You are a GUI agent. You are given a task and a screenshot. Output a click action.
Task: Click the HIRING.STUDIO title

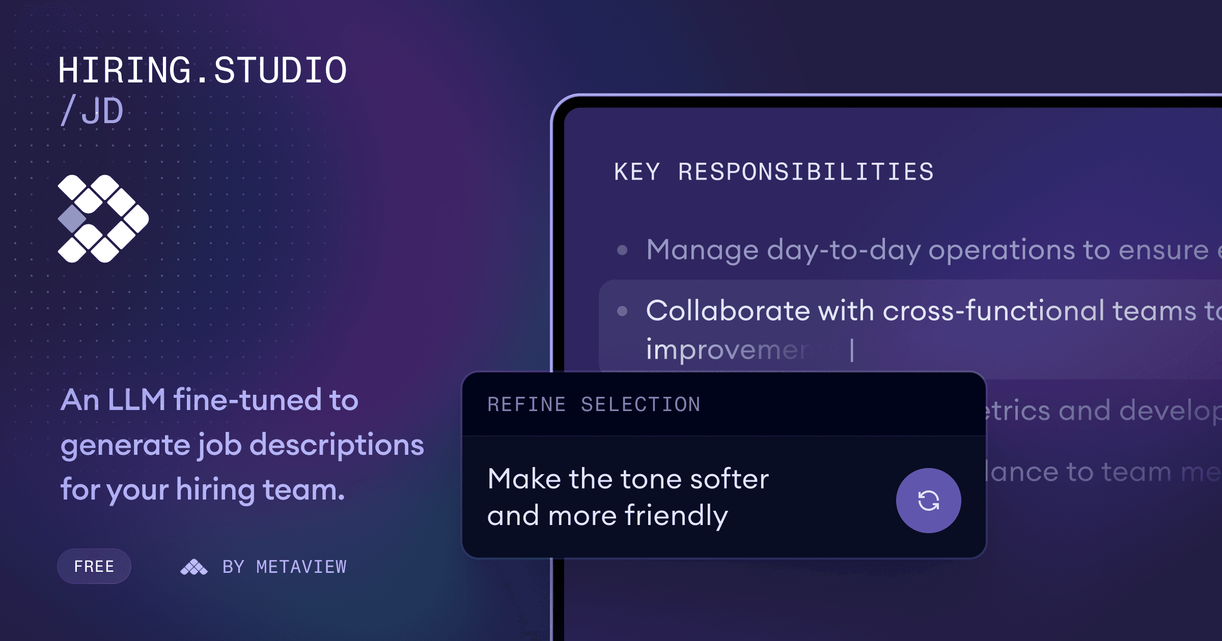202,70
